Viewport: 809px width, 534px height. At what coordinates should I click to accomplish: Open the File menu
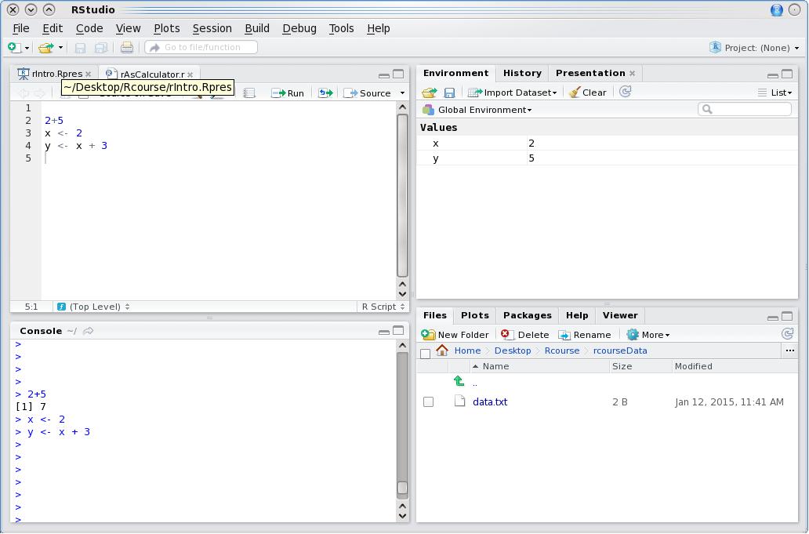(x=21, y=28)
